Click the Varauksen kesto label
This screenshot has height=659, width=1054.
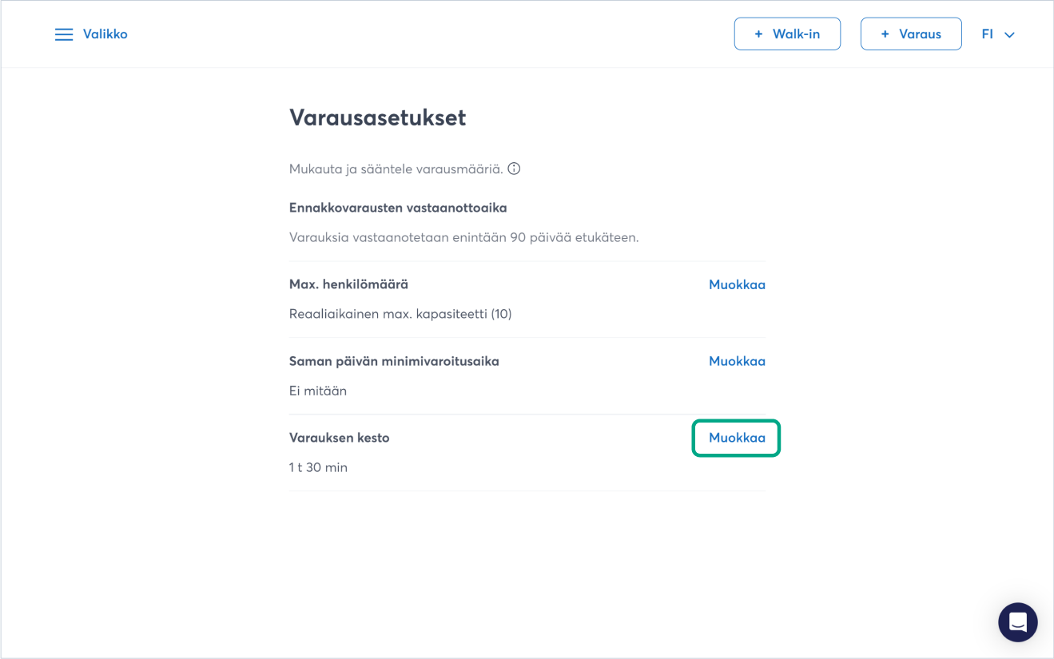tap(339, 438)
